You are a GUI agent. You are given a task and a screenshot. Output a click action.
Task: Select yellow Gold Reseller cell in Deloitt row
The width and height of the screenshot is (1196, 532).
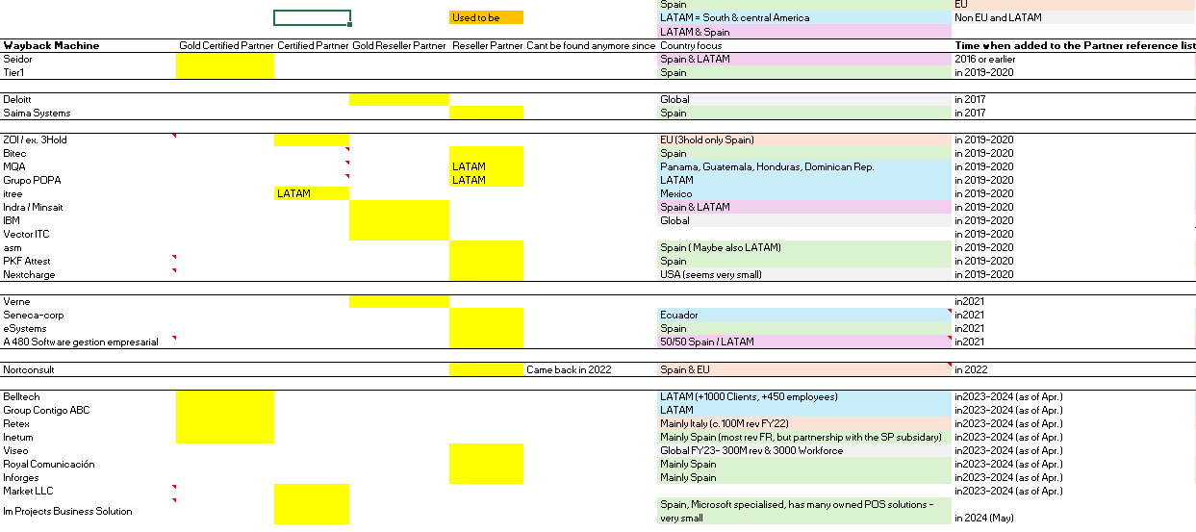pos(399,99)
